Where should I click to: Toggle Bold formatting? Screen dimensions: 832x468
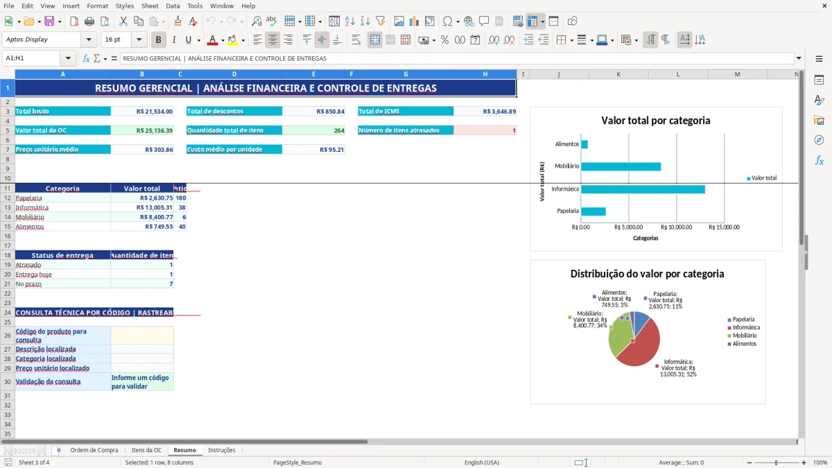coord(159,40)
